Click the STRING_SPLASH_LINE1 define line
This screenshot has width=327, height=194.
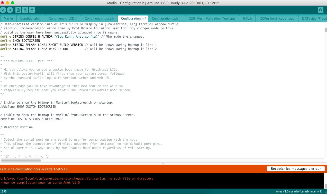pyautogui.click(x=78, y=45)
